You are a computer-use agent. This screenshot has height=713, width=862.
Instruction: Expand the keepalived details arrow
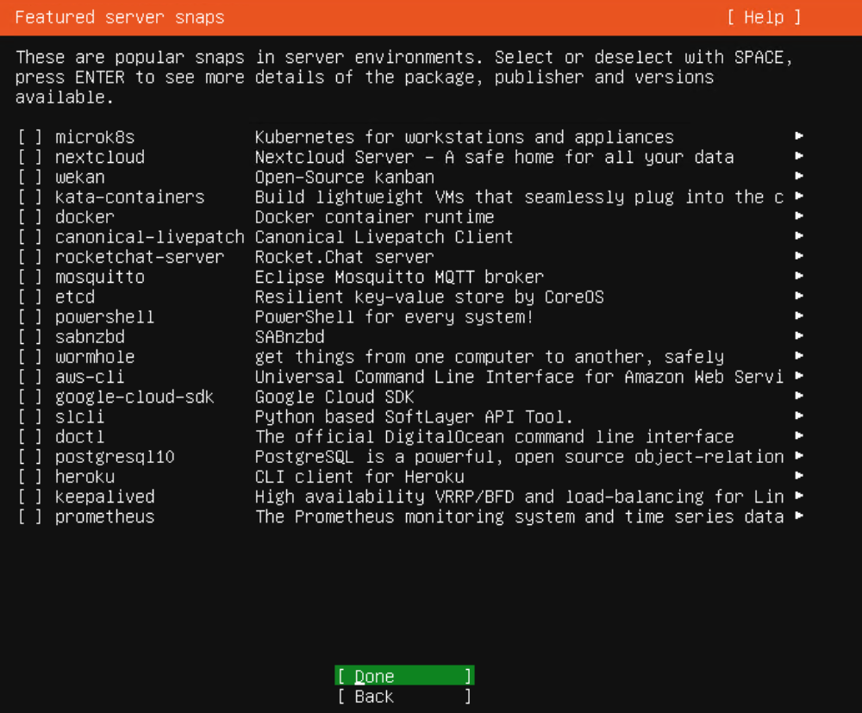click(x=799, y=497)
